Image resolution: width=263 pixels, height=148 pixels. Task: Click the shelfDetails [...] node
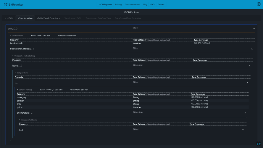25,113
